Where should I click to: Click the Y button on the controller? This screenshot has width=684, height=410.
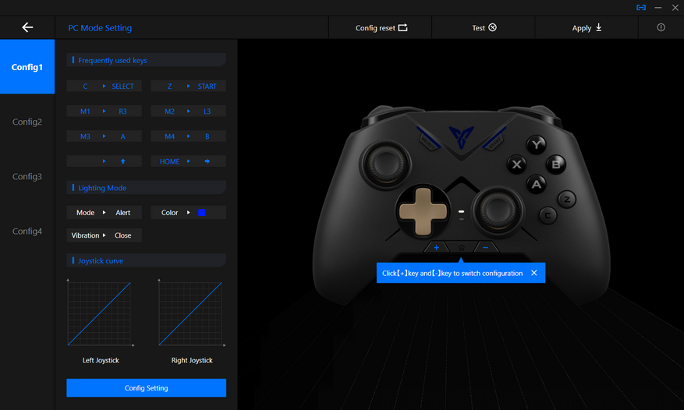coord(537,144)
